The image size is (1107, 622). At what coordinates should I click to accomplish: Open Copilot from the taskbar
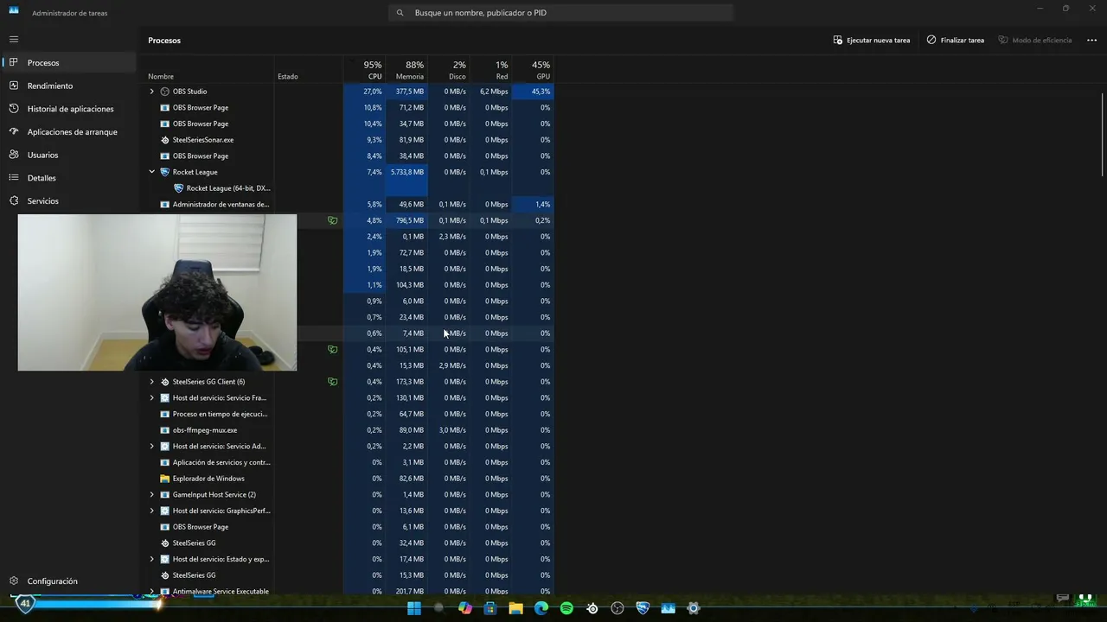pos(465,608)
